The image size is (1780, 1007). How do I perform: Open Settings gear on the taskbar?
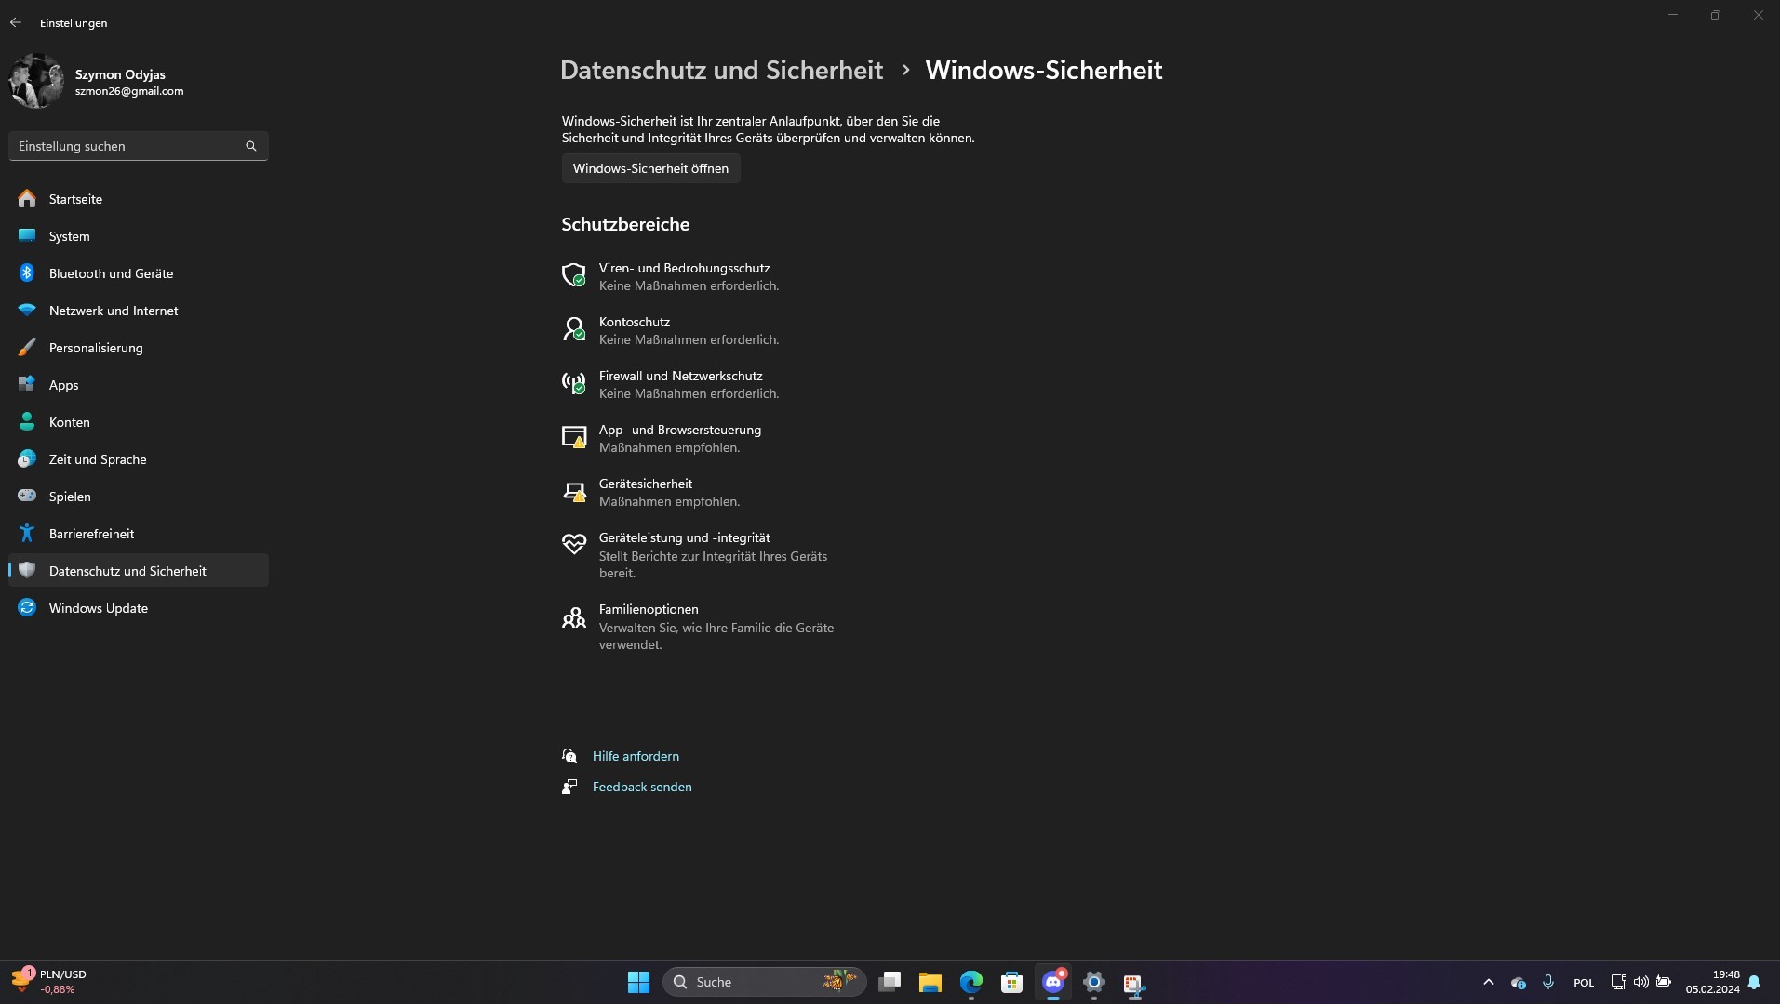click(x=1093, y=982)
